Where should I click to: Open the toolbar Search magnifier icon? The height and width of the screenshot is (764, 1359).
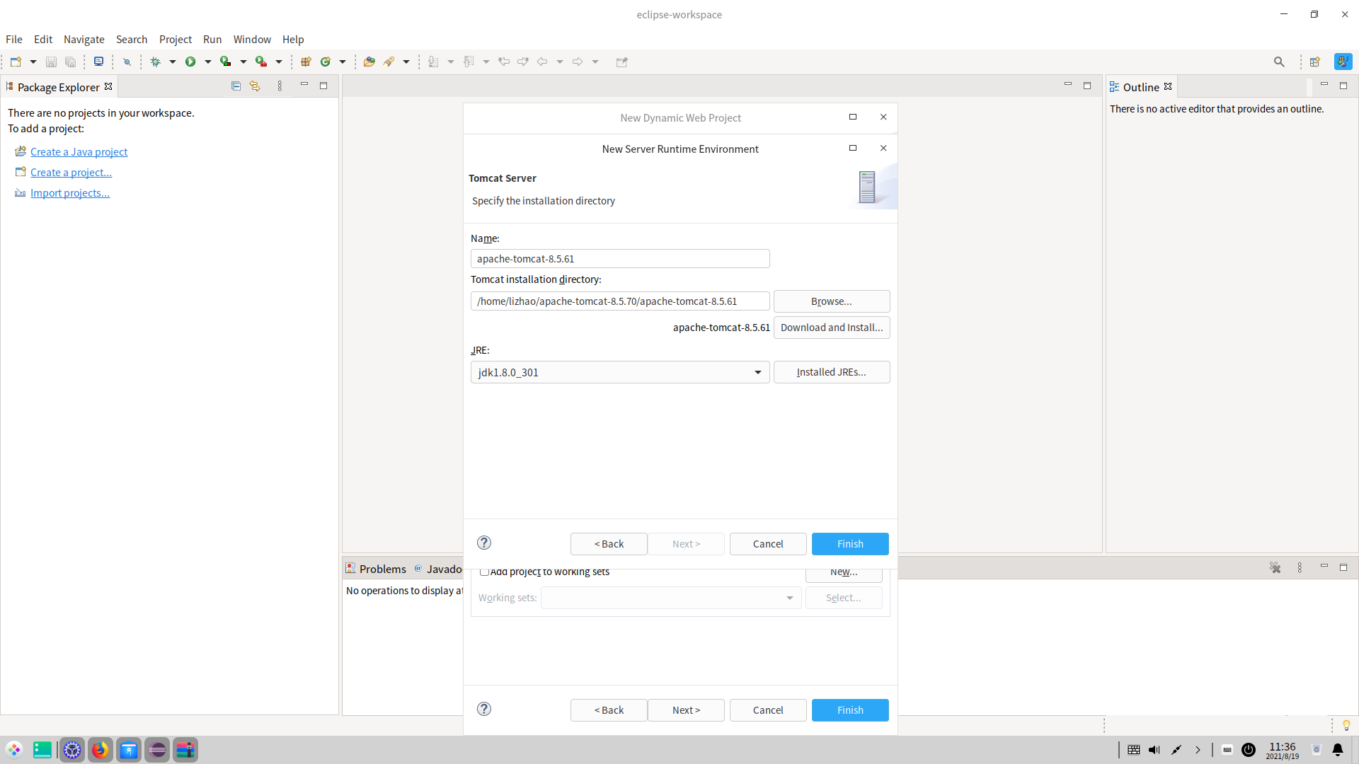pyautogui.click(x=1278, y=62)
